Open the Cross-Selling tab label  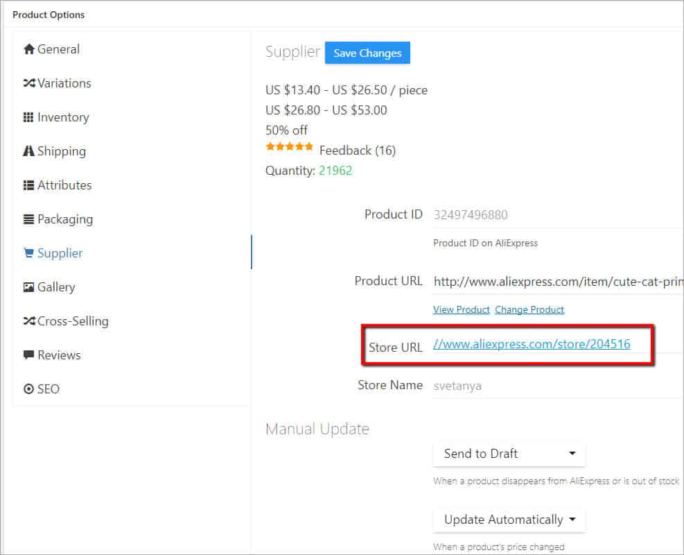coord(73,321)
